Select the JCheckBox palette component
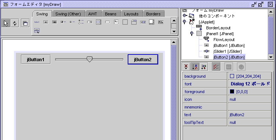Screen dimensions: 276x140 pos(63,22)
